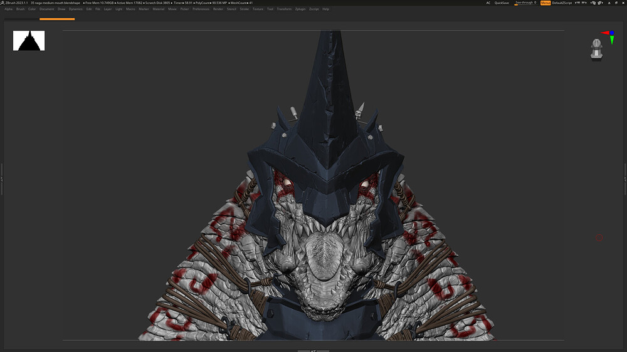Click the ZBrush logo icon in title bar

(x=3, y=3)
